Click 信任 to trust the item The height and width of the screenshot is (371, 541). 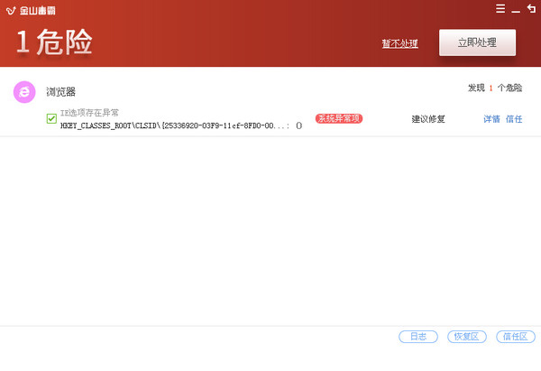[514, 119]
